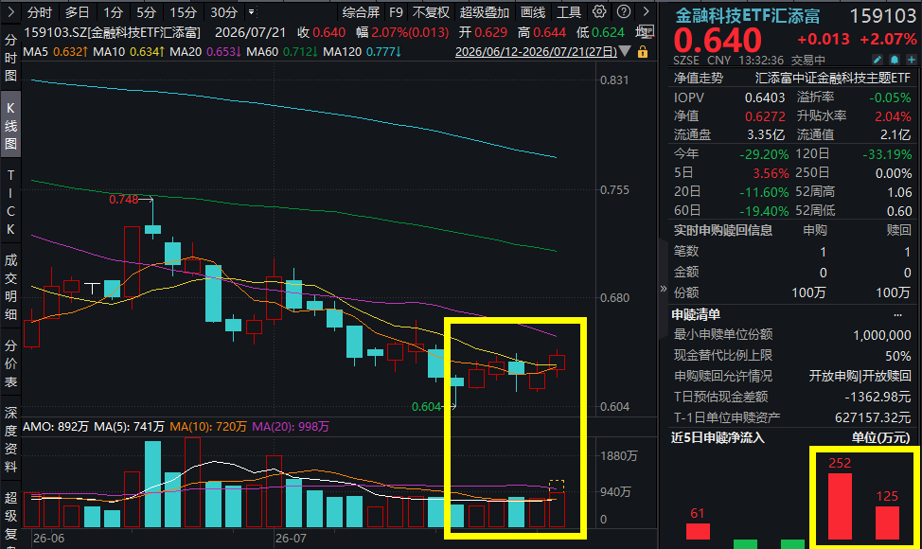This screenshot has width=922, height=549.
Task: Click the 今年 return -29.20%
Action: [x=764, y=154]
